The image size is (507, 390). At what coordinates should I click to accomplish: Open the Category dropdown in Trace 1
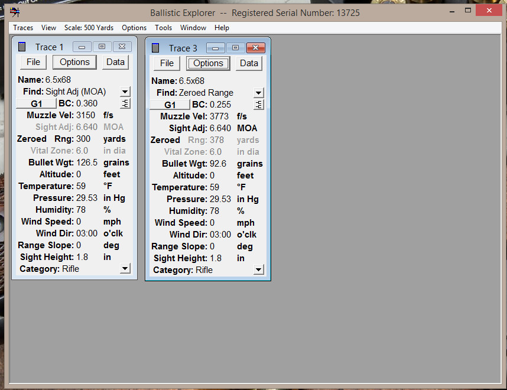[125, 268]
